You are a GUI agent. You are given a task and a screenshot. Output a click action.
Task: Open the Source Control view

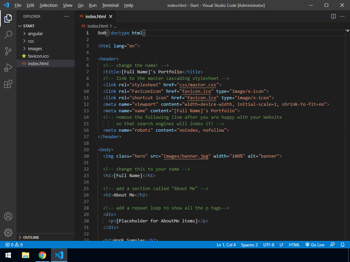[x=8, y=51]
